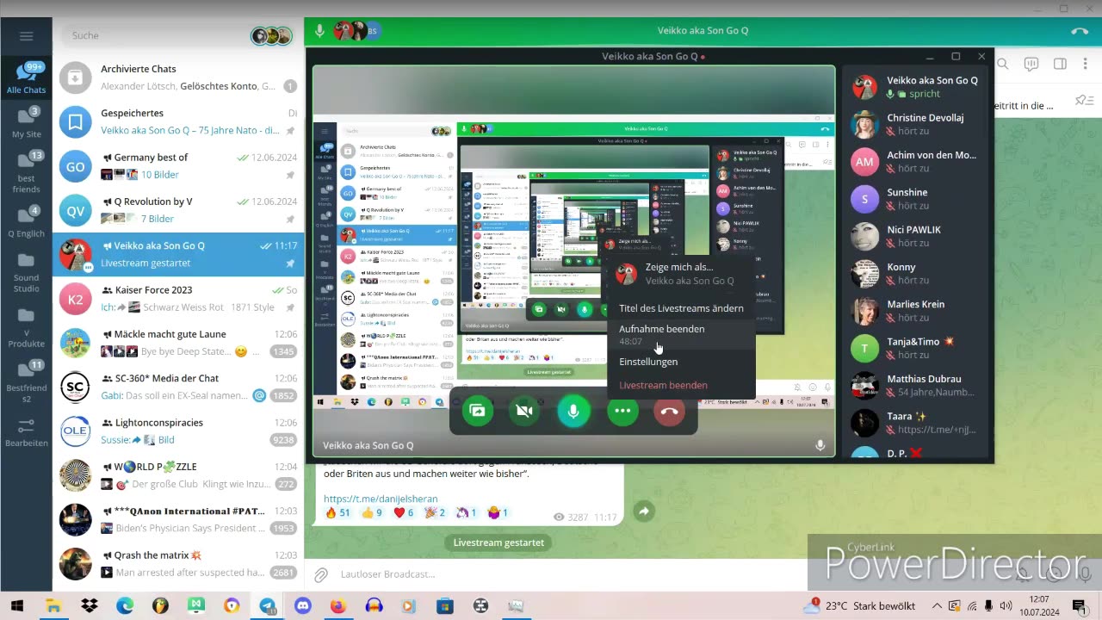Viewport: 1102px width, 620px height.
Task: Click the attachment paperclip icon
Action: [x=320, y=574]
